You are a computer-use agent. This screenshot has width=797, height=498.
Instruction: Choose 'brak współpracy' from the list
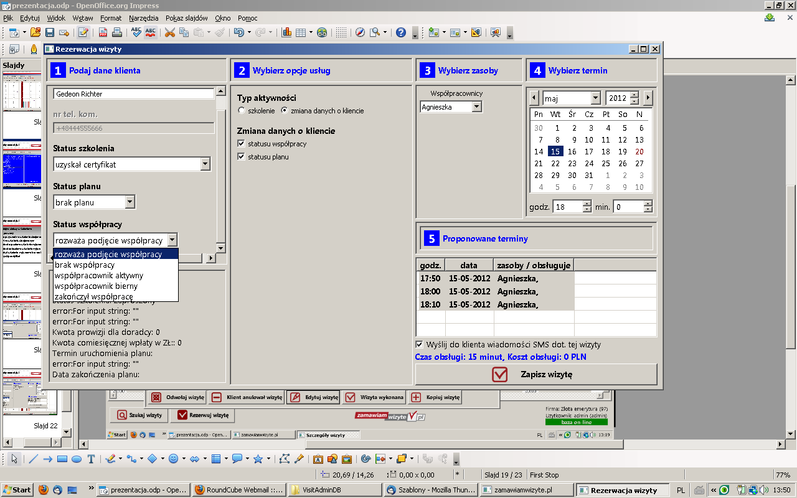coord(116,265)
